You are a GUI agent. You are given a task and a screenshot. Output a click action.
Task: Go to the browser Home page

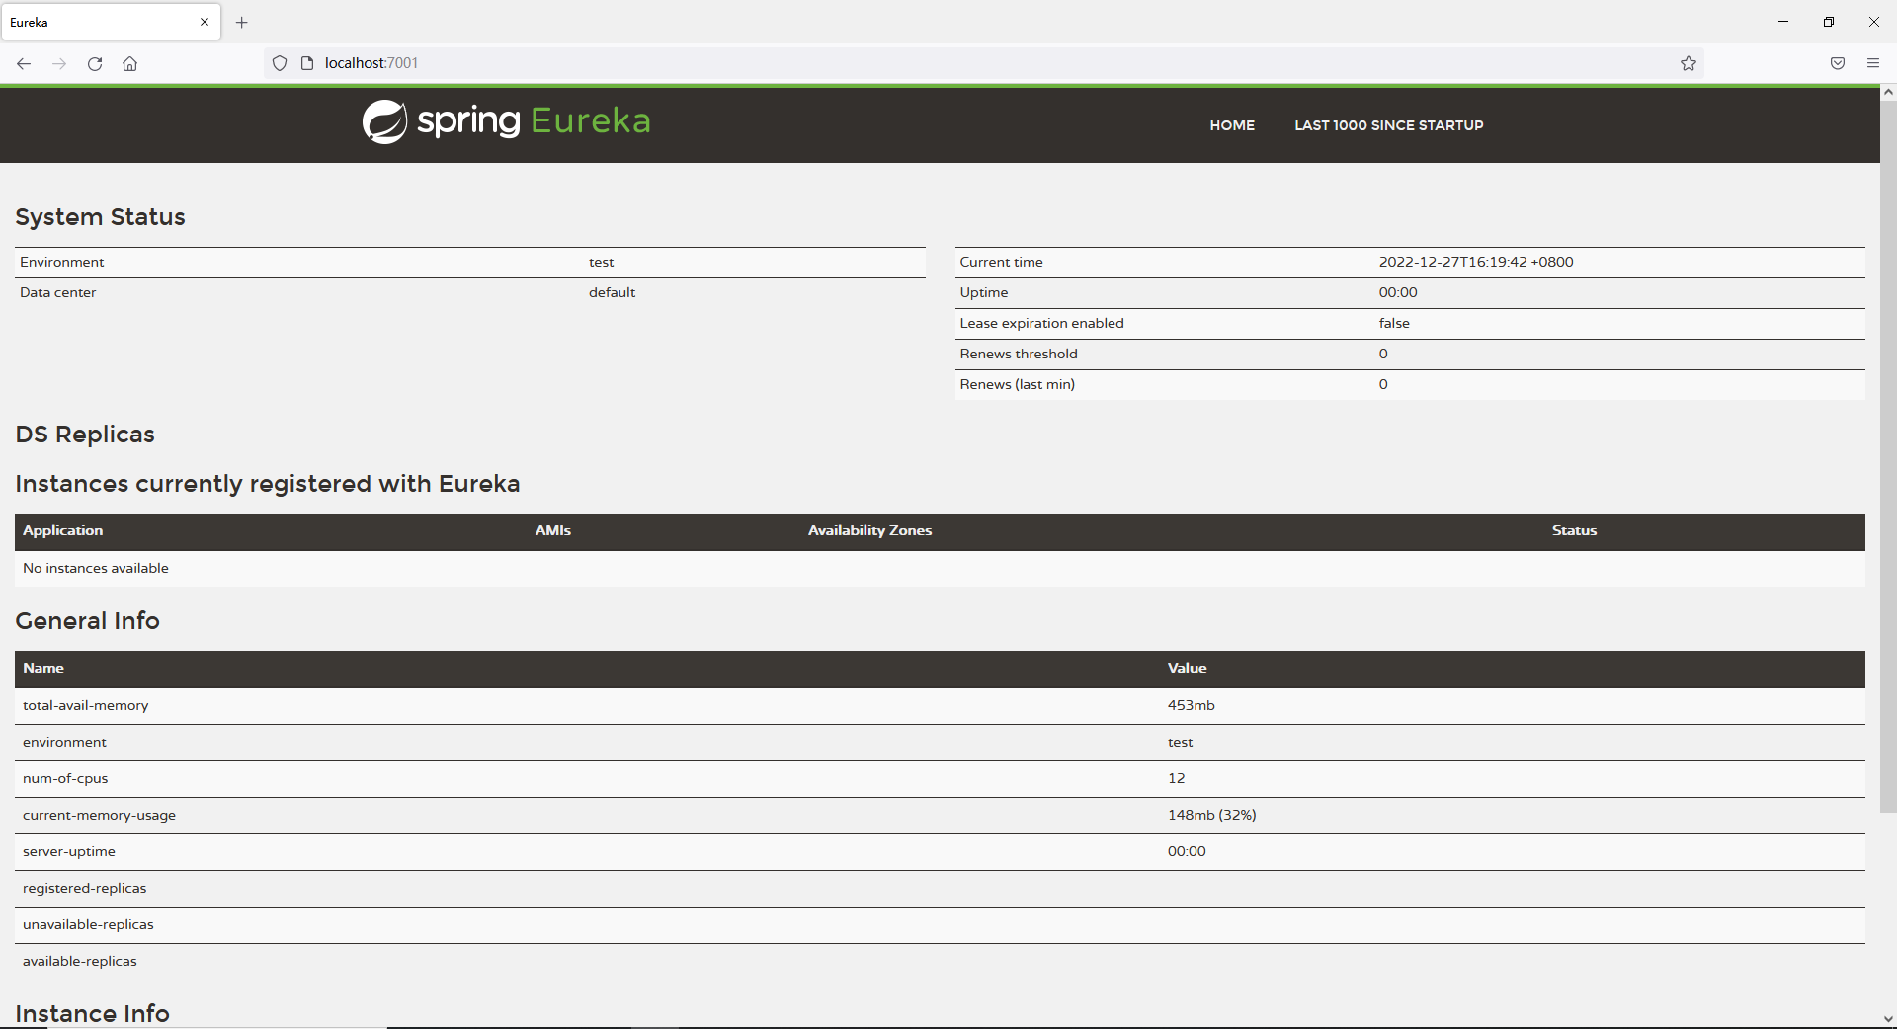tap(129, 63)
